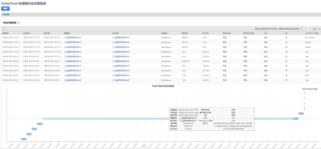The width and height of the screenshot is (321, 149).
Task: Sort by the 等待时间 column header
Action: tap(185, 33)
